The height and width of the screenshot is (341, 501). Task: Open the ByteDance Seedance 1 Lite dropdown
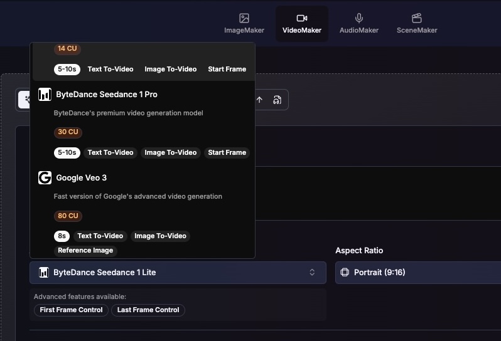coord(178,273)
